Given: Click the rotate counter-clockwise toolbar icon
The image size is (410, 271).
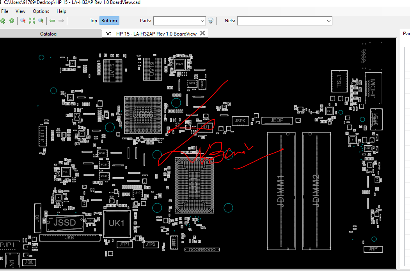Looking at the screenshot, I should 3,21.
